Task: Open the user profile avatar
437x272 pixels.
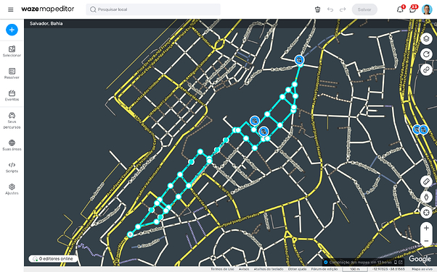Action: click(427, 9)
